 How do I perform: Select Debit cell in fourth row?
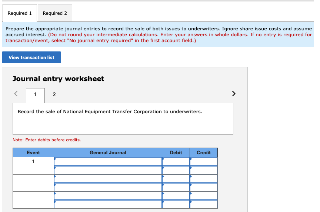[176, 187]
